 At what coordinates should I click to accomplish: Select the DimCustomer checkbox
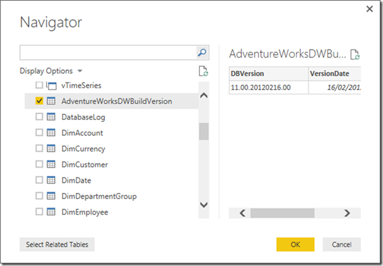39,164
